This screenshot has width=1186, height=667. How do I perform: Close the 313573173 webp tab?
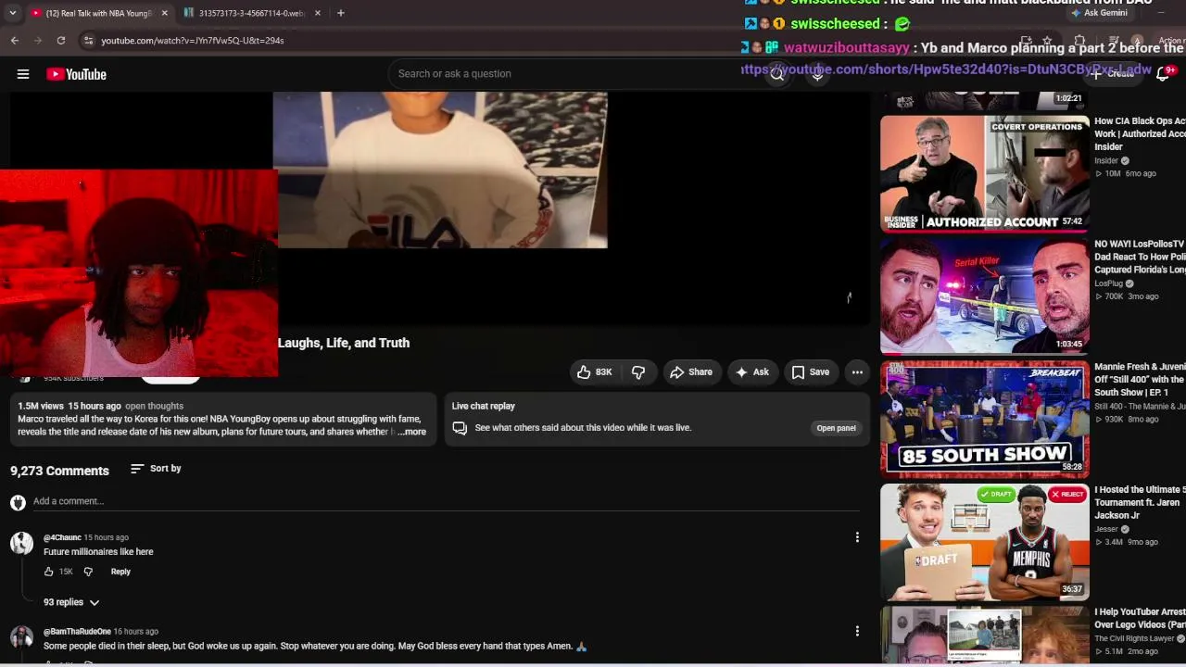coord(318,13)
